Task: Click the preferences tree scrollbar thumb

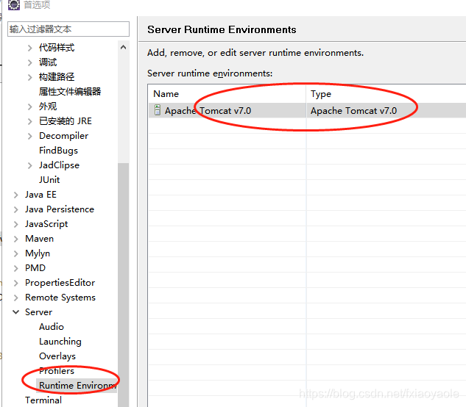Action: click(124, 285)
